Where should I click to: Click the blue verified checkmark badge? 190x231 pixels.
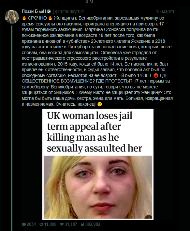pos(49,11)
